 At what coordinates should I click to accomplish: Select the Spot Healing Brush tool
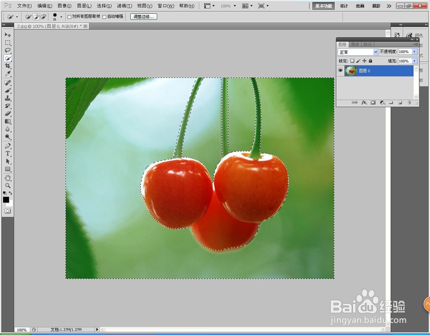pyautogui.click(x=8, y=83)
